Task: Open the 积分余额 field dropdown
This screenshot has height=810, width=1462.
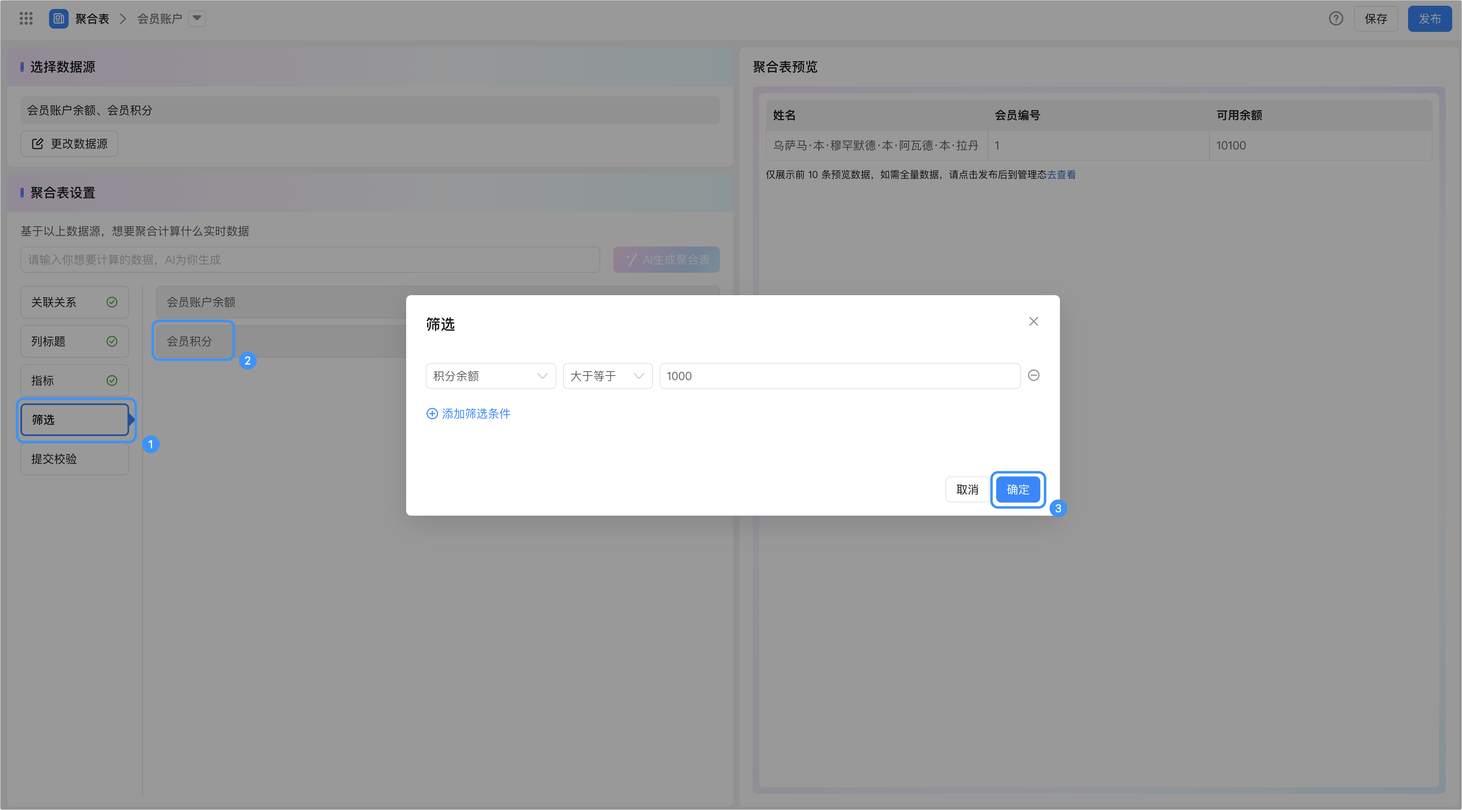Action: coord(491,376)
